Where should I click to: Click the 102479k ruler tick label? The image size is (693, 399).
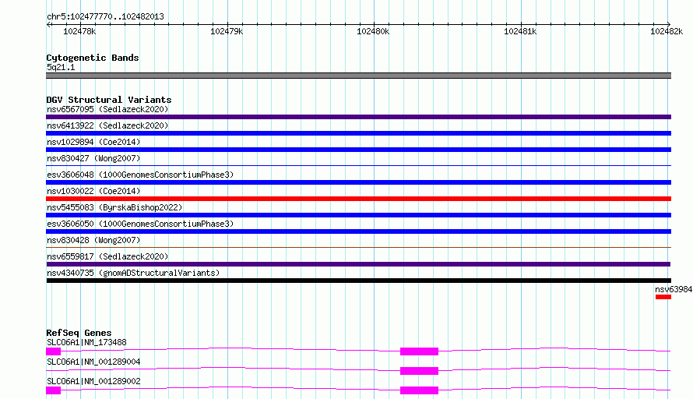(227, 31)
